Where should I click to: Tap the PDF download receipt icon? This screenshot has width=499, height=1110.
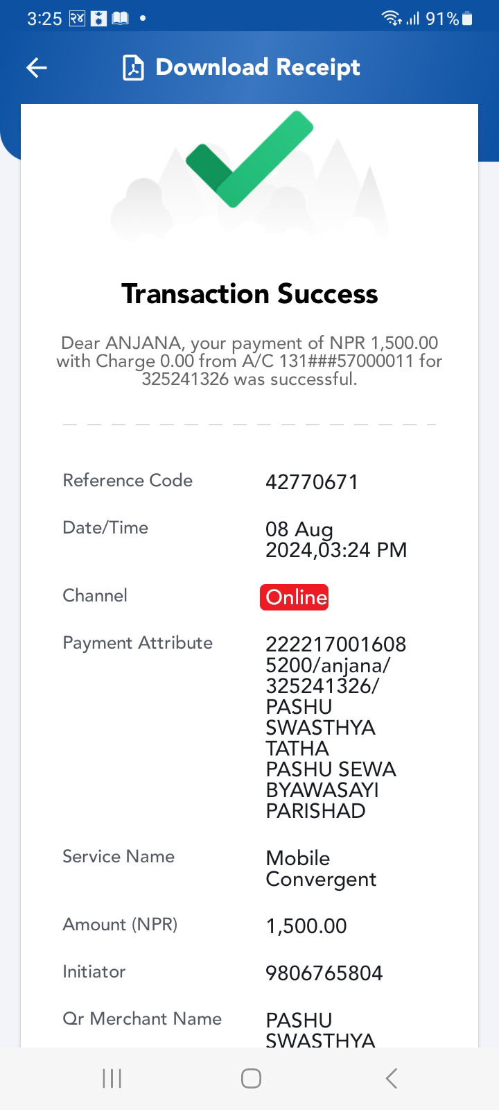[x=133, y=68]
